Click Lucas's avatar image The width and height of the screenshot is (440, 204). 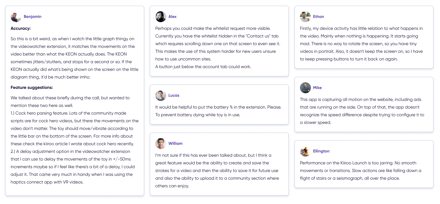coord(160,95)
